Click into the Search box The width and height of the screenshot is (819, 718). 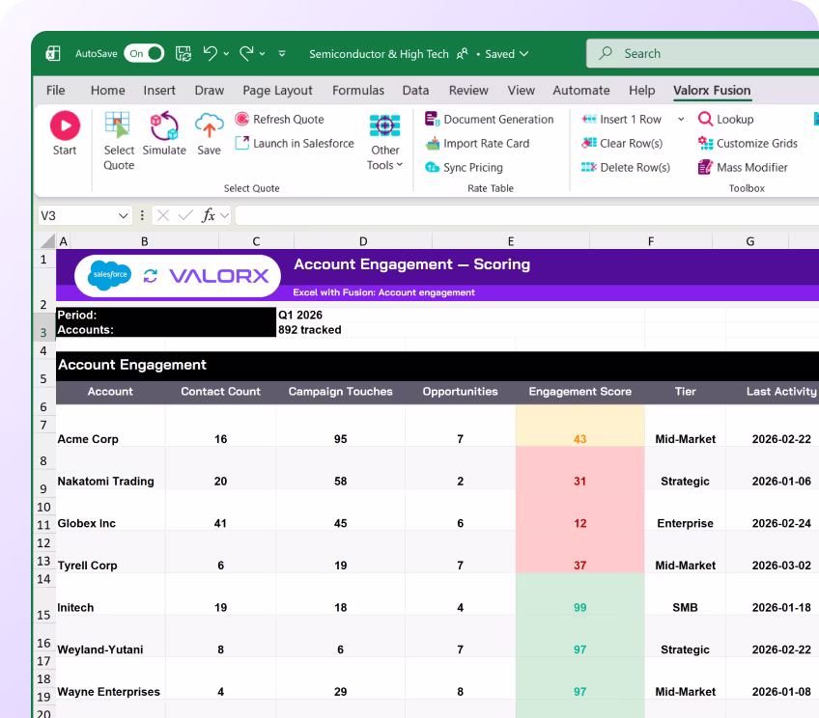tap(702, 54)
